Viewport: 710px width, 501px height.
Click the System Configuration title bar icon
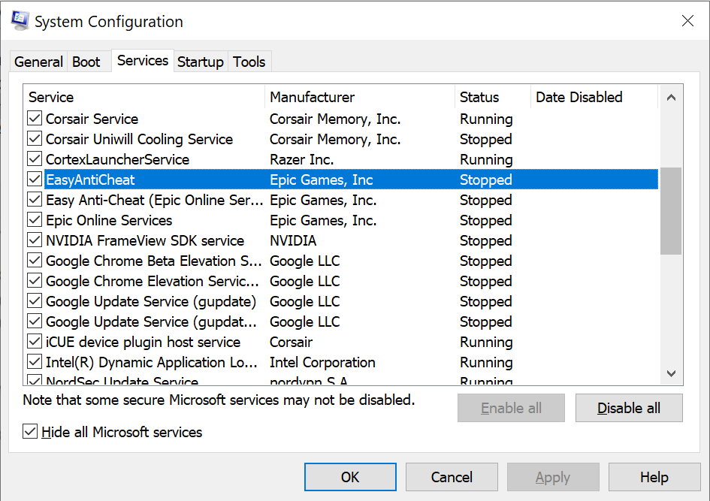click(19, 21)
